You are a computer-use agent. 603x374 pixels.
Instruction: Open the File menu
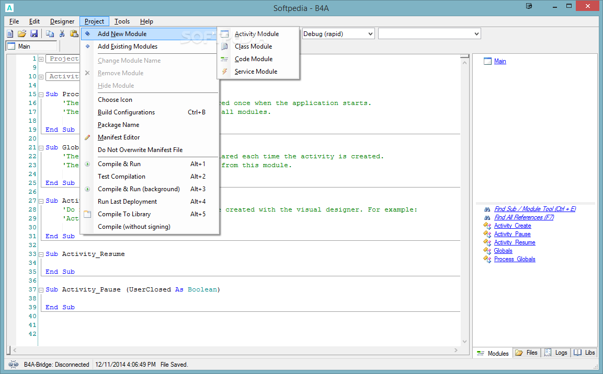pyautogui.click(x=14, y=21)
